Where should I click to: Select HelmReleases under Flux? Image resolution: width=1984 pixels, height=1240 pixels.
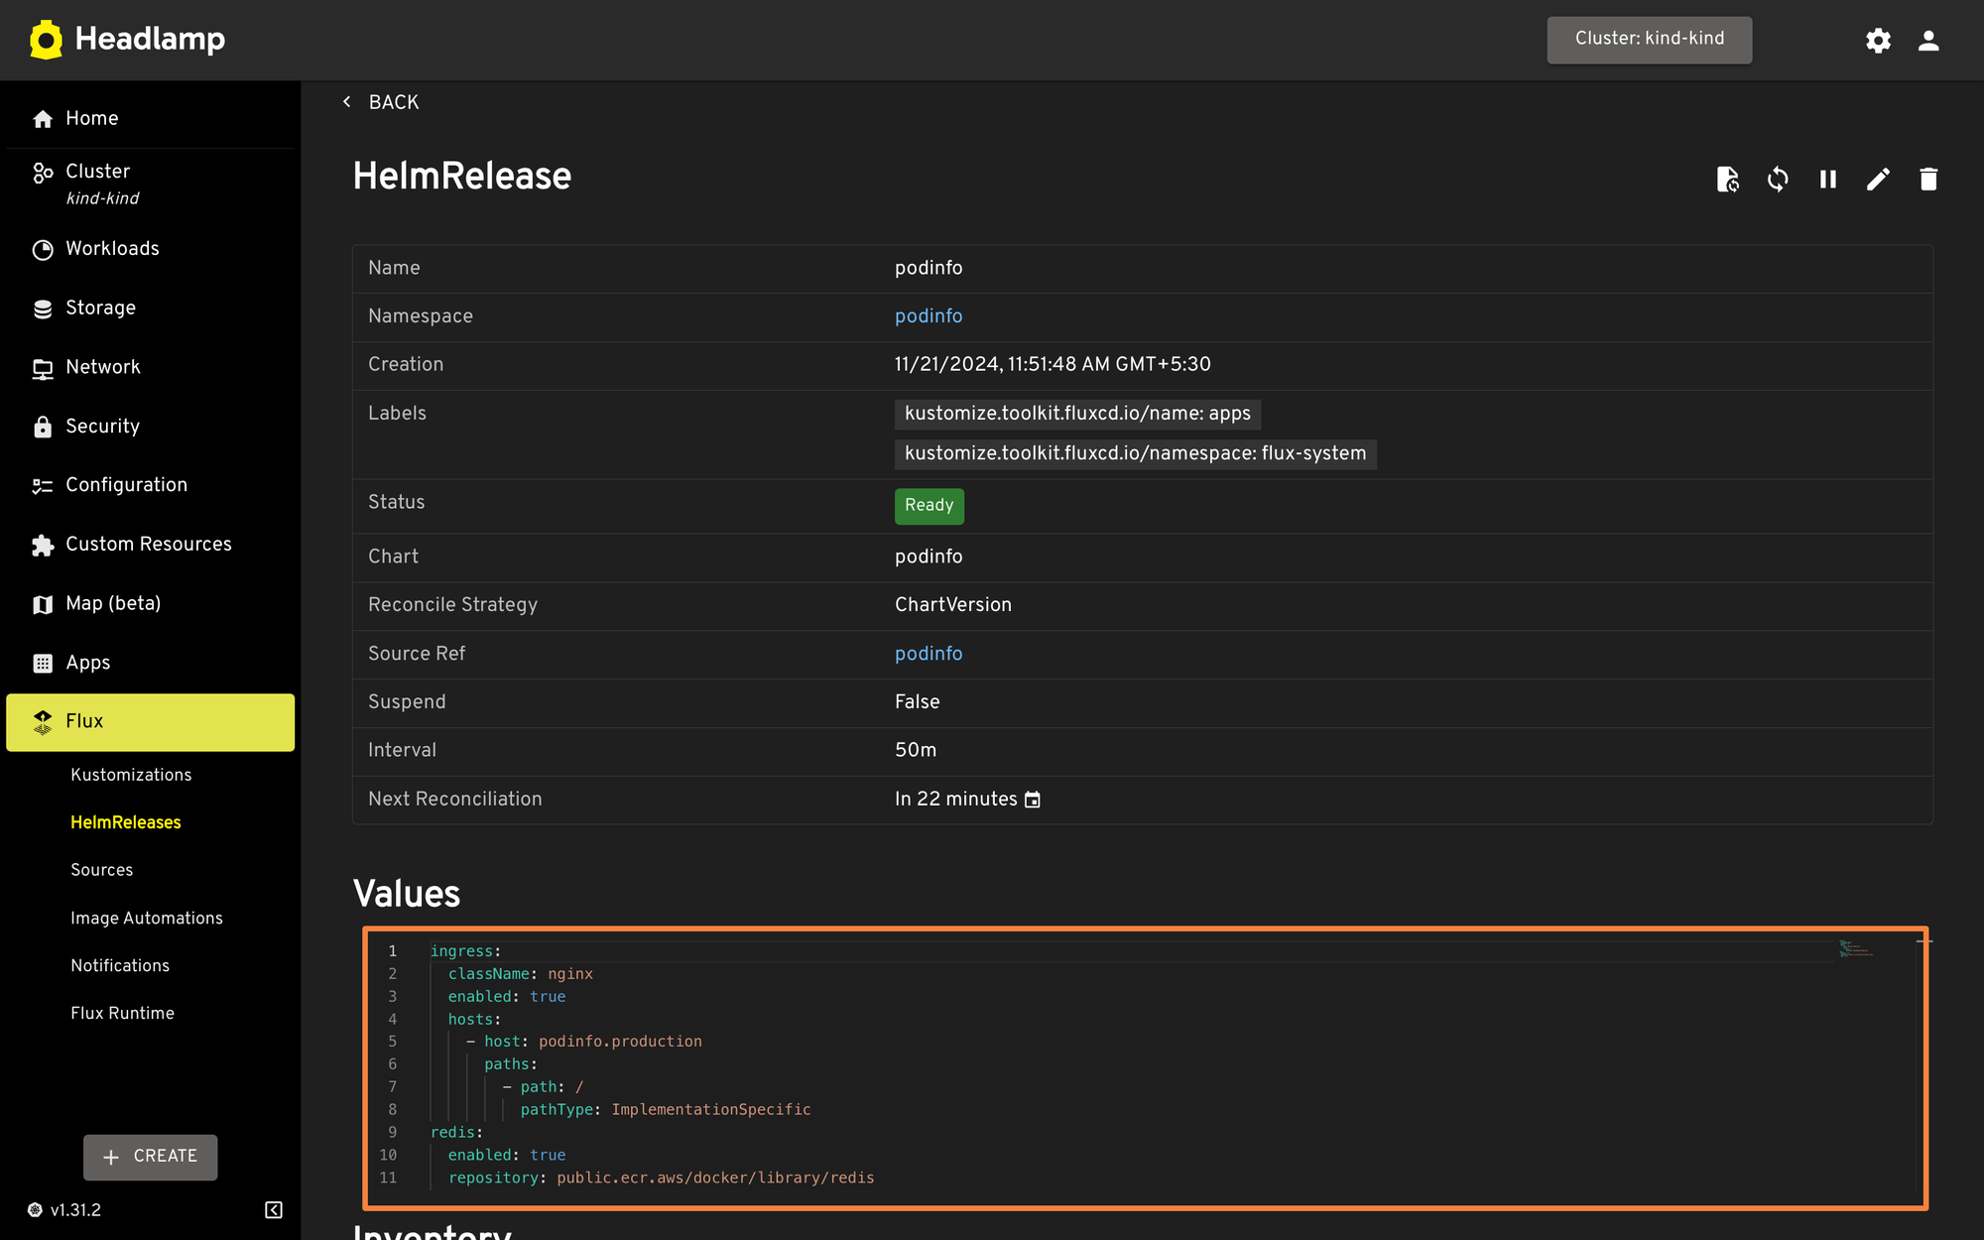coord(126,822)
